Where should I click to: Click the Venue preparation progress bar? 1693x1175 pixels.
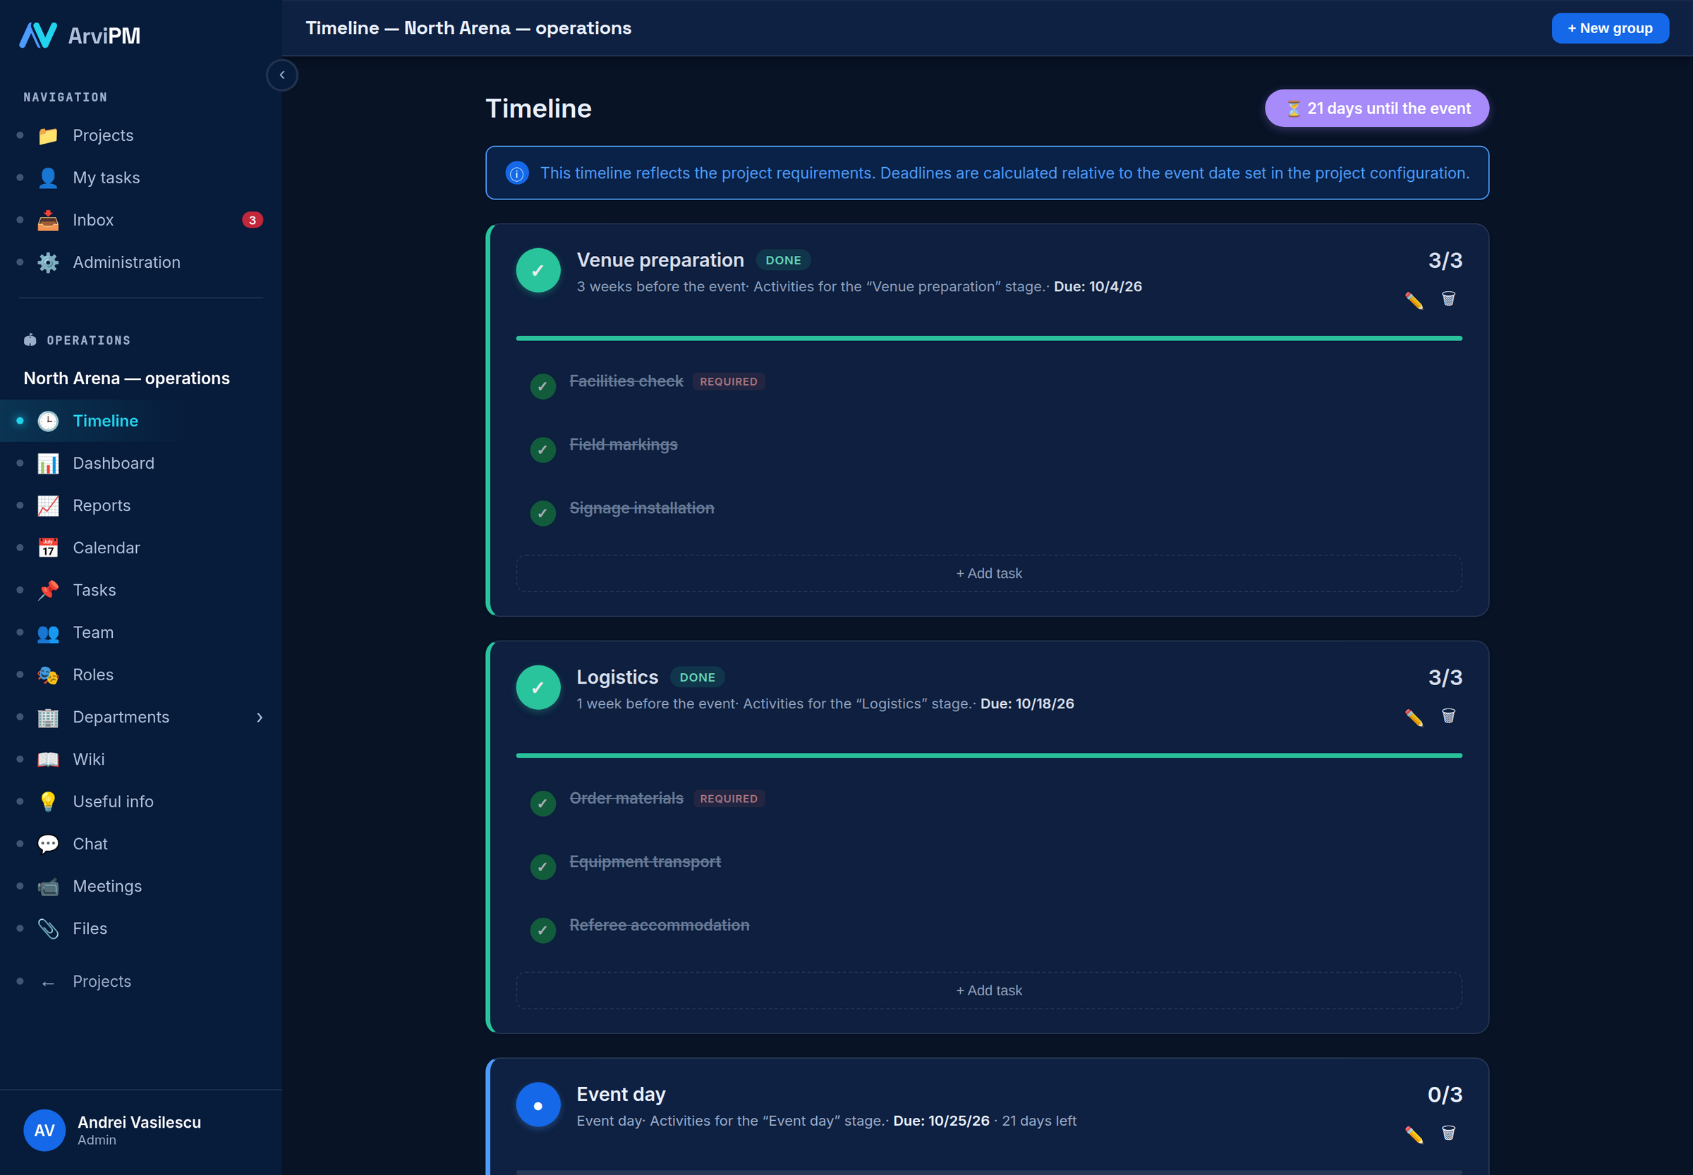coord(989,338)
